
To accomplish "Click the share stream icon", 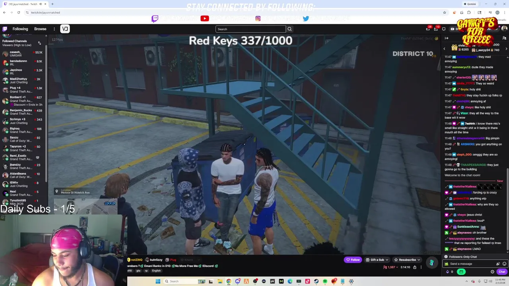I will click(415, 267).
